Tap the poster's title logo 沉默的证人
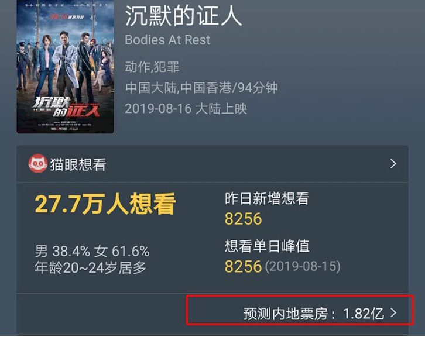The image size is (425, 337). (66, 107)
